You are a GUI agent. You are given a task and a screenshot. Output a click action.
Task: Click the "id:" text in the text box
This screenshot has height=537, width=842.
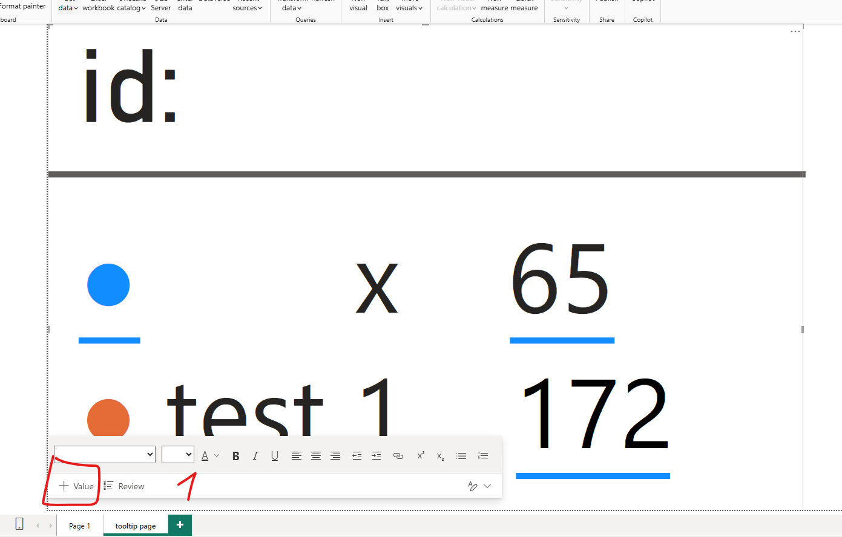(x=130, y=87)
